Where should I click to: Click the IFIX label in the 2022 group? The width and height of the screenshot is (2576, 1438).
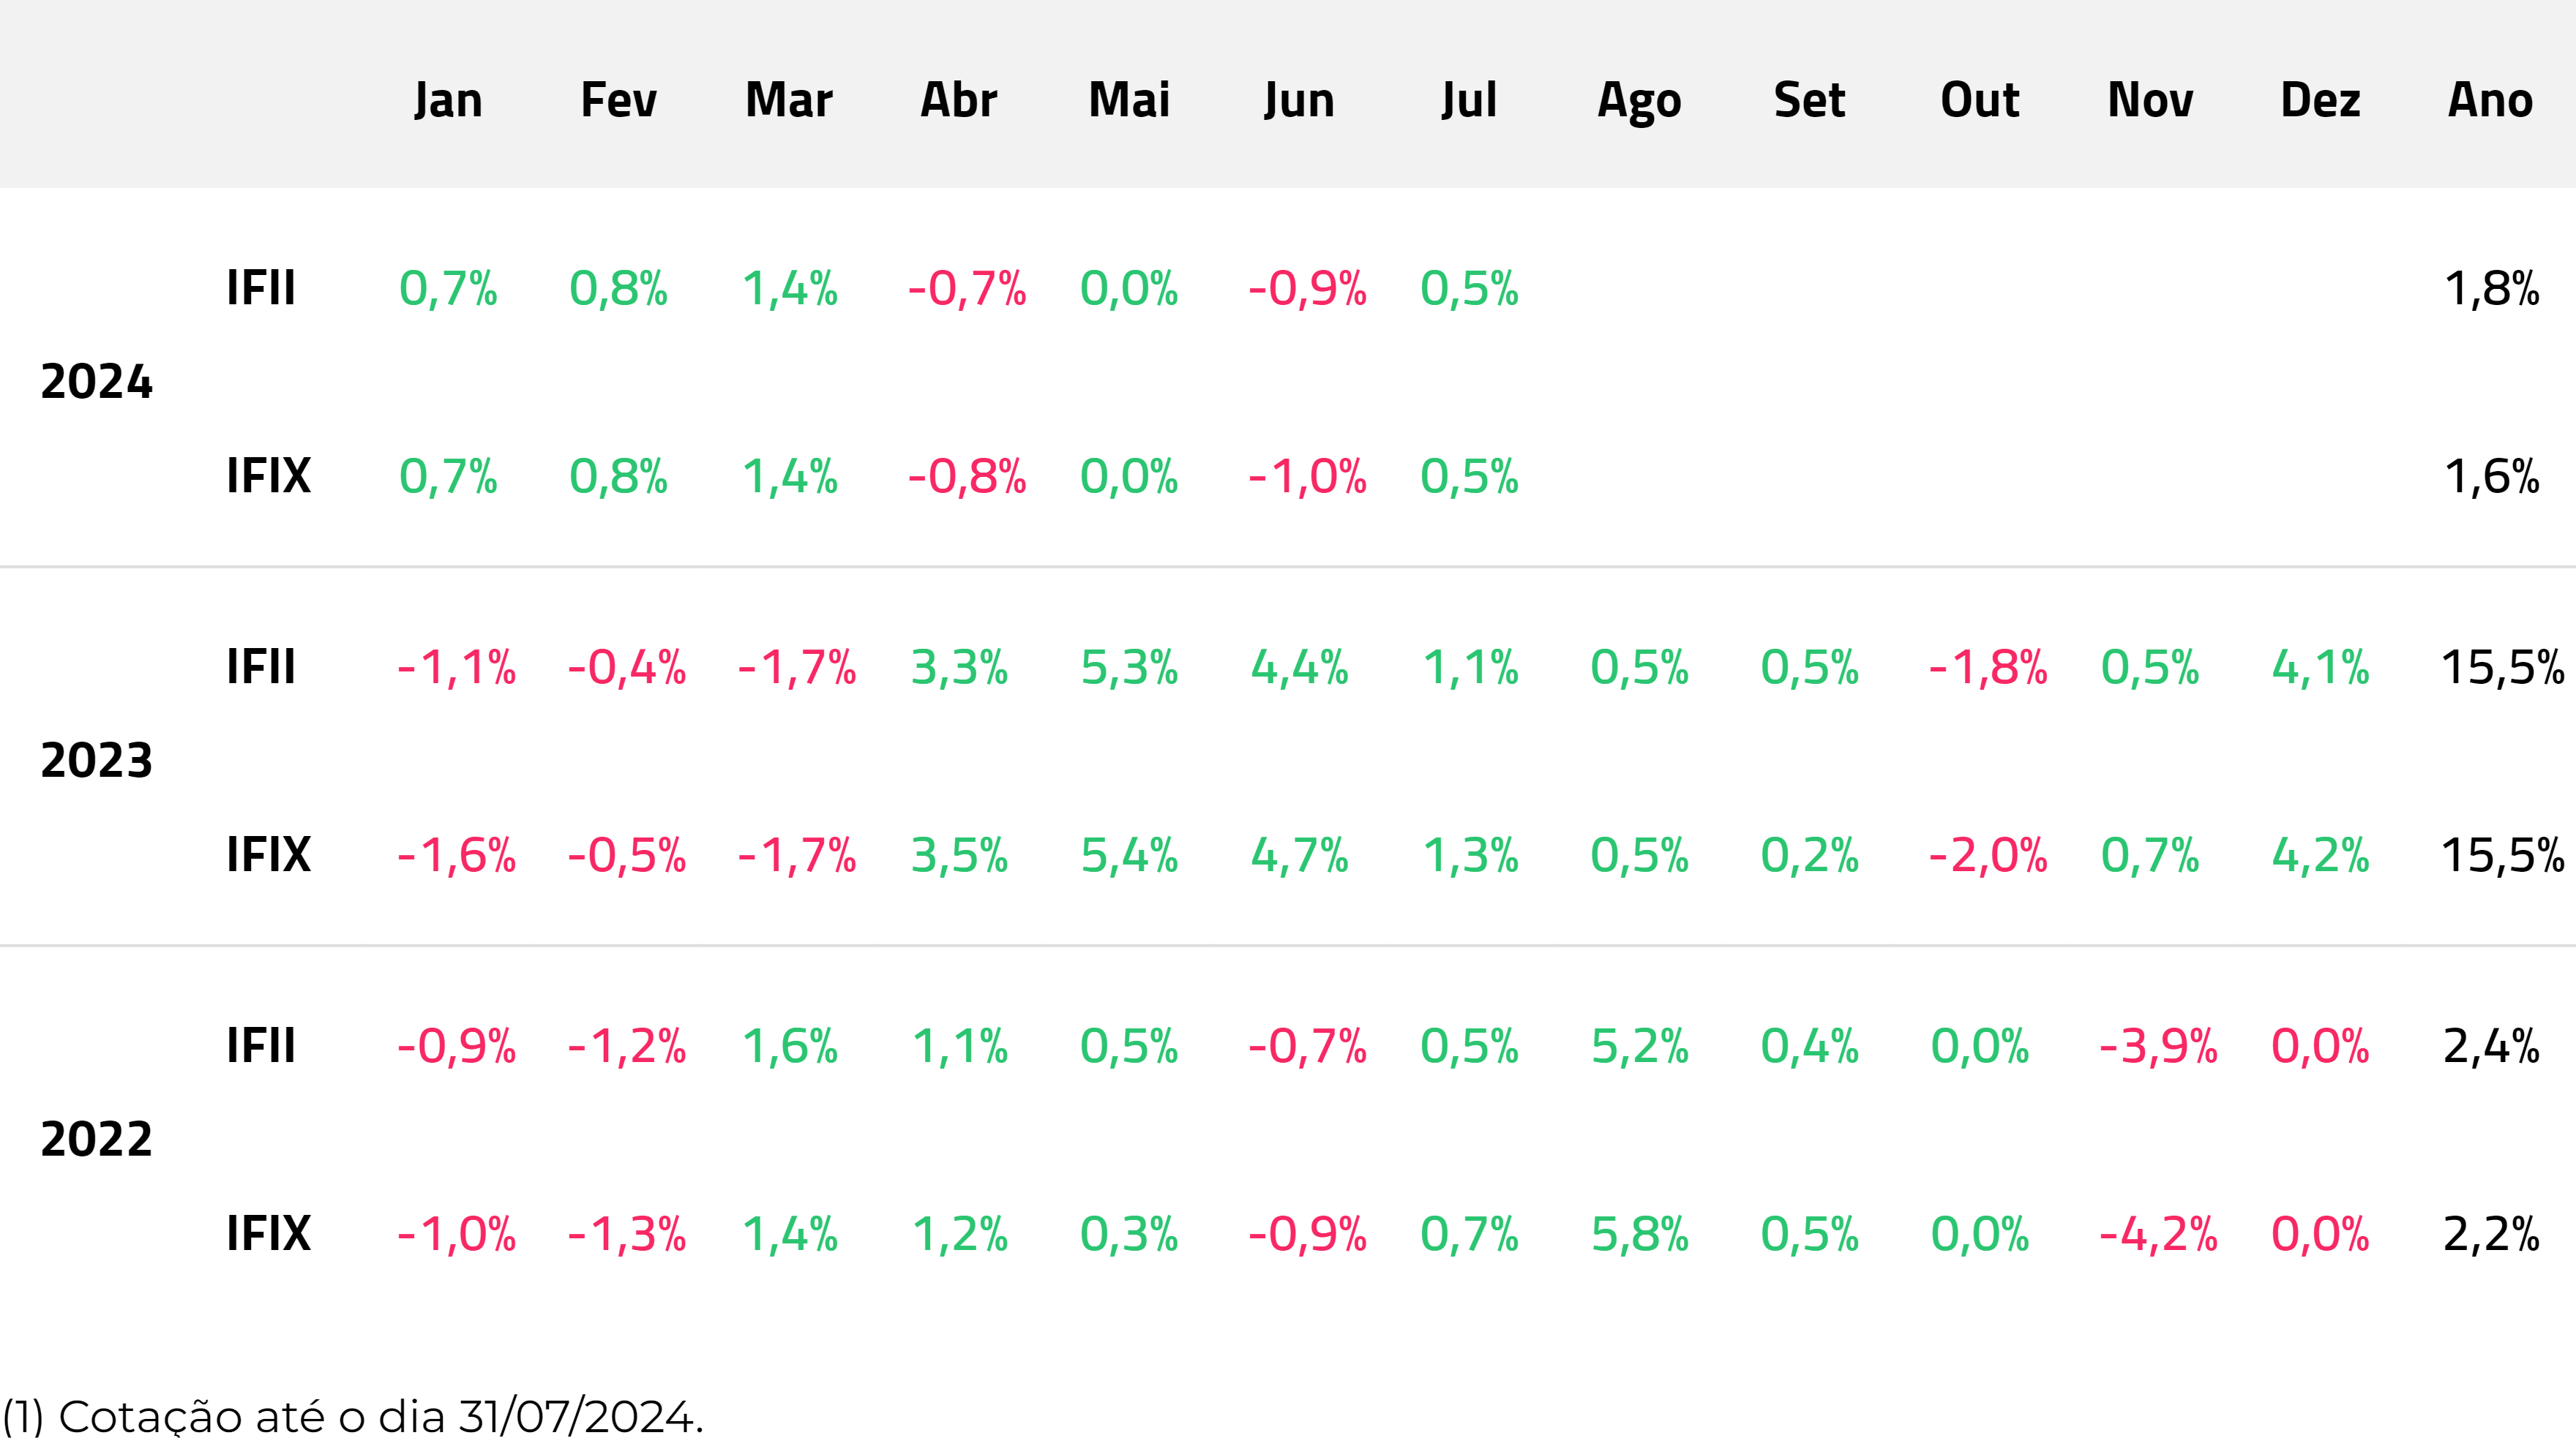[x=268, y=1233]
